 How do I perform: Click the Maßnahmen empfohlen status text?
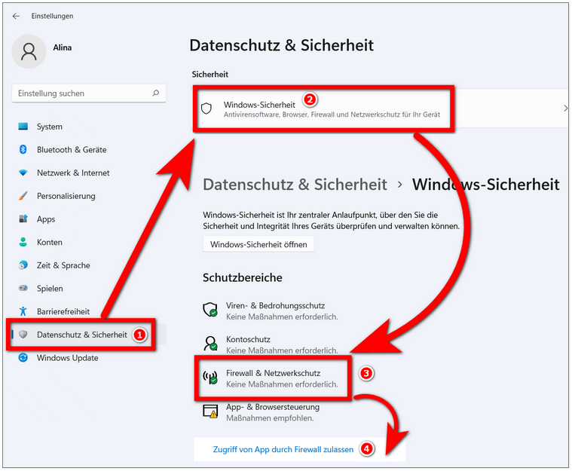pyautogui.click(x=270, y=417)
